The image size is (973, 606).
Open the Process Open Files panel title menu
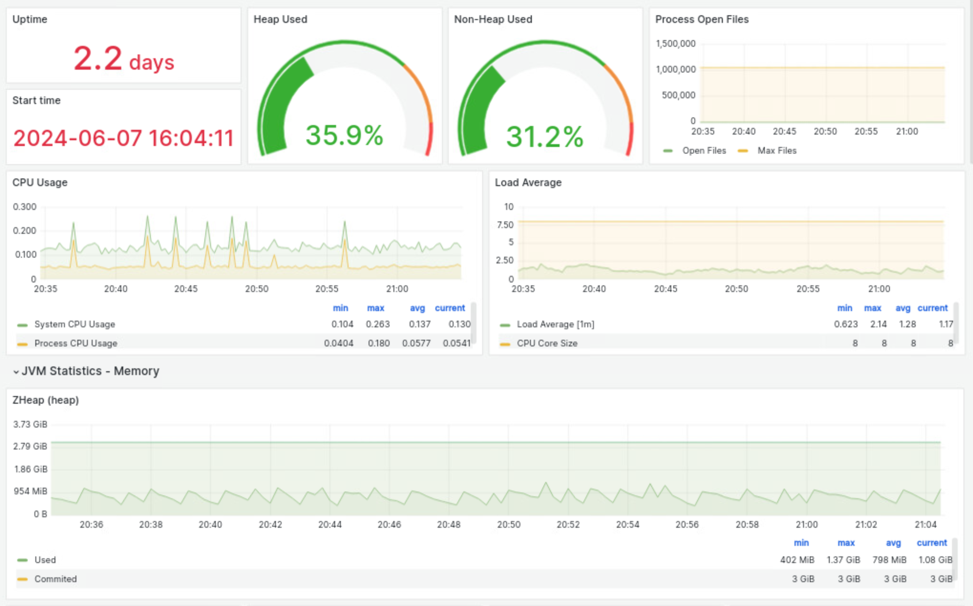pos(702,19)
